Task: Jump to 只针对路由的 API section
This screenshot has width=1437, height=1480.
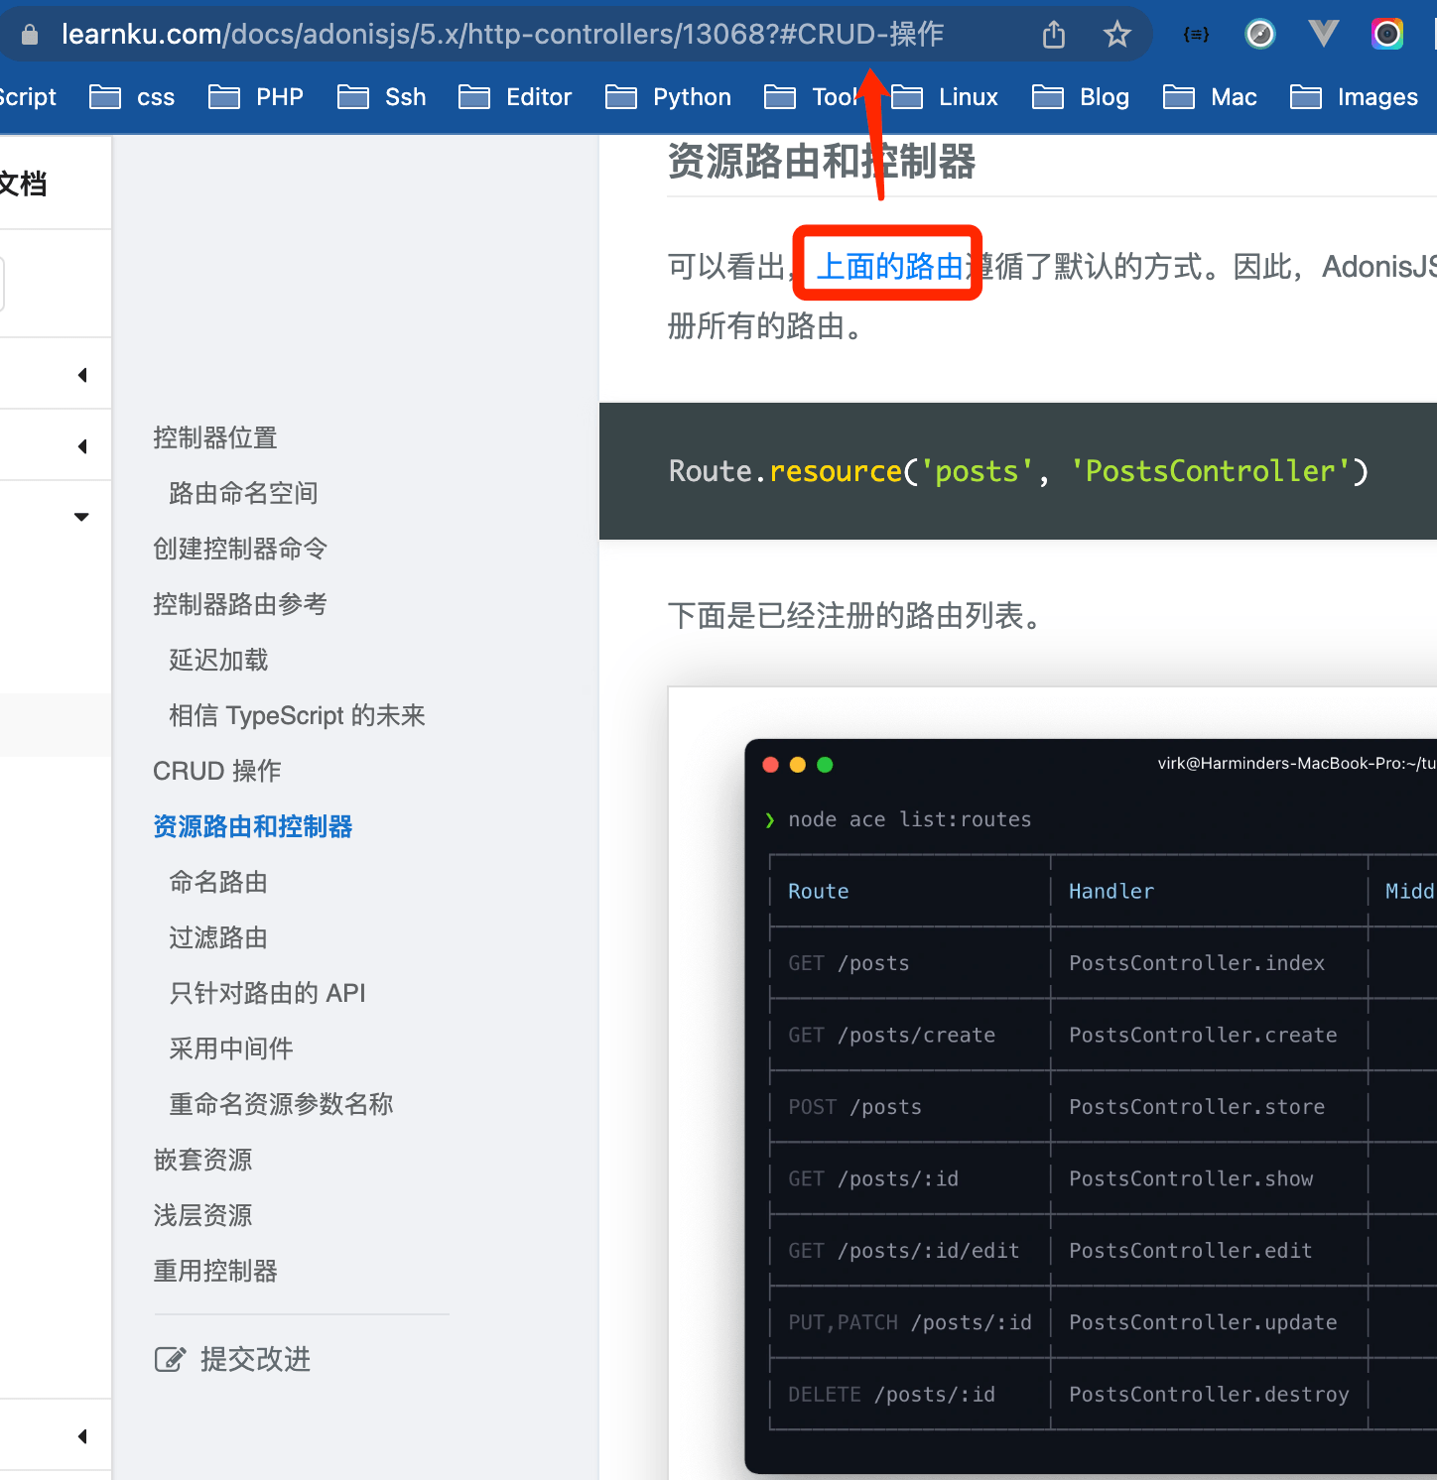Action: pos(267,993)
